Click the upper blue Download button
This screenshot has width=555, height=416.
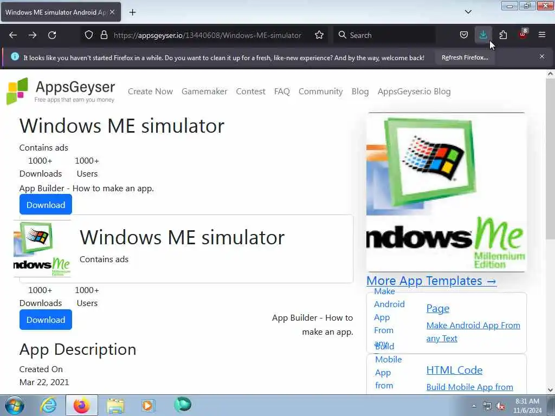tap(46, 204)
